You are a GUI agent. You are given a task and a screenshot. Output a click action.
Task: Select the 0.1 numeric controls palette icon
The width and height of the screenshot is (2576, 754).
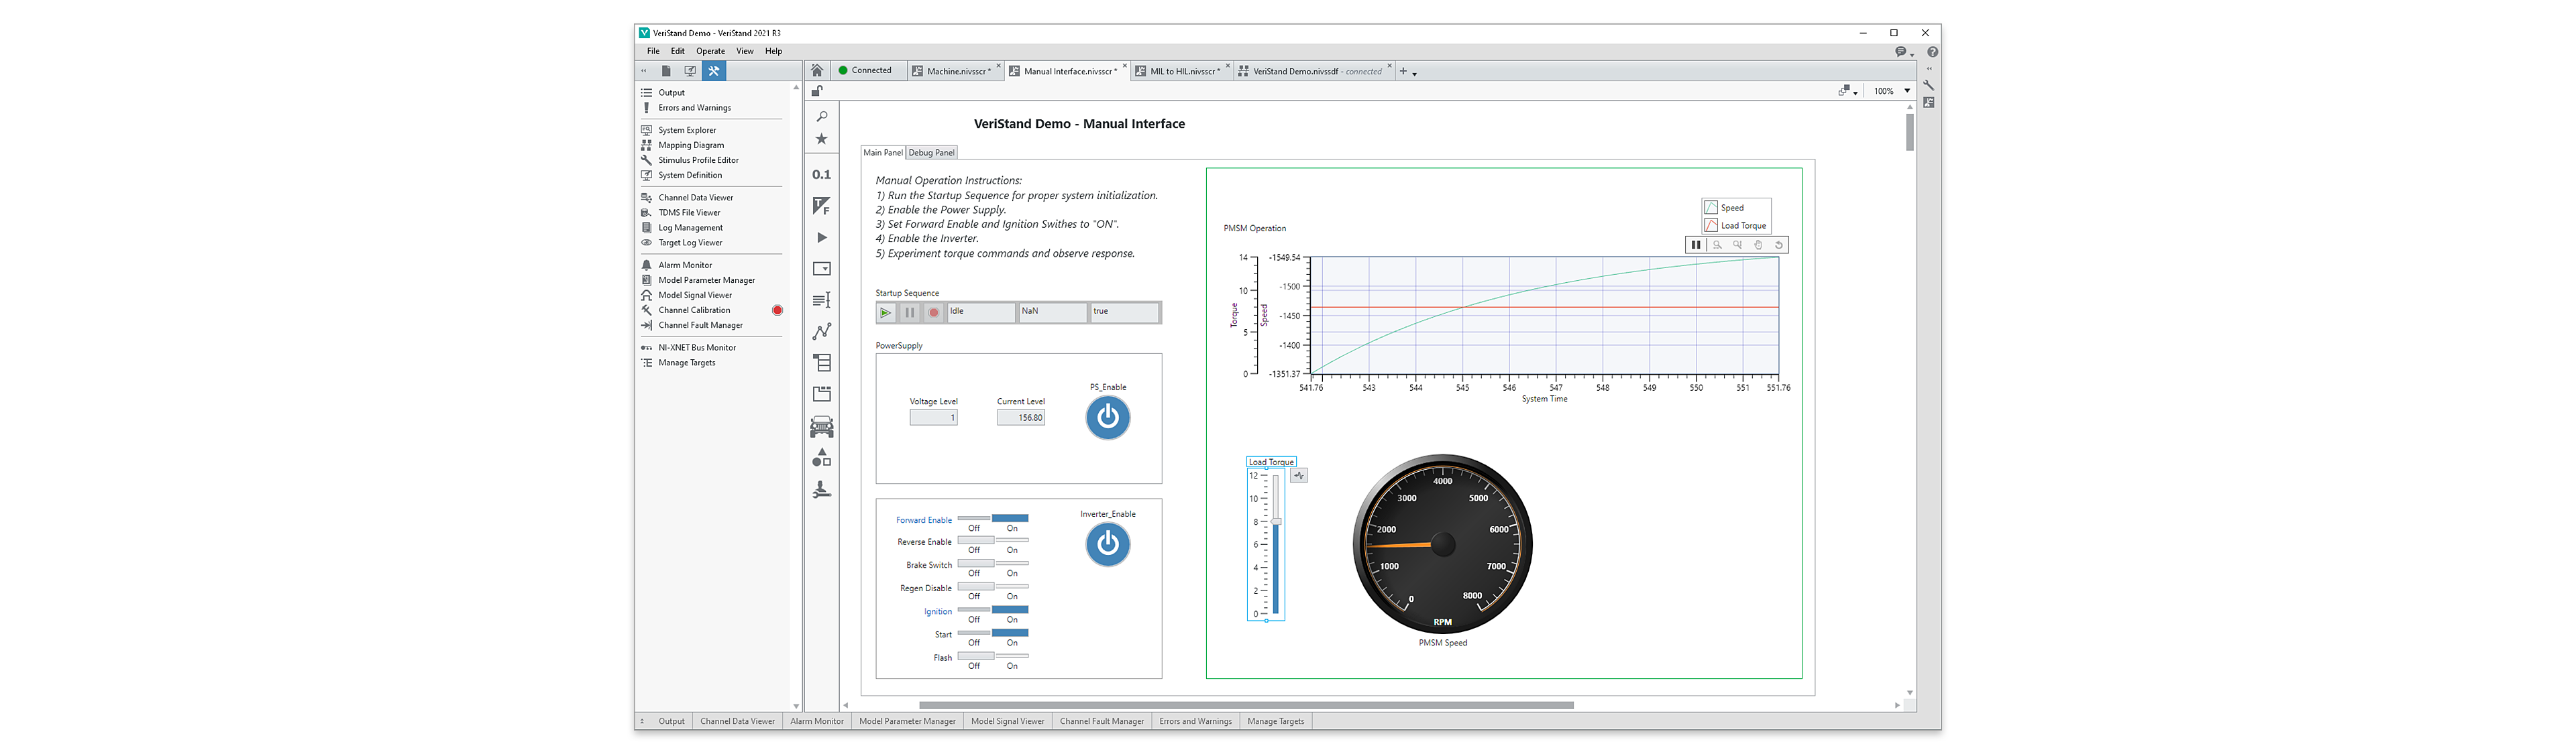point(822,175)
